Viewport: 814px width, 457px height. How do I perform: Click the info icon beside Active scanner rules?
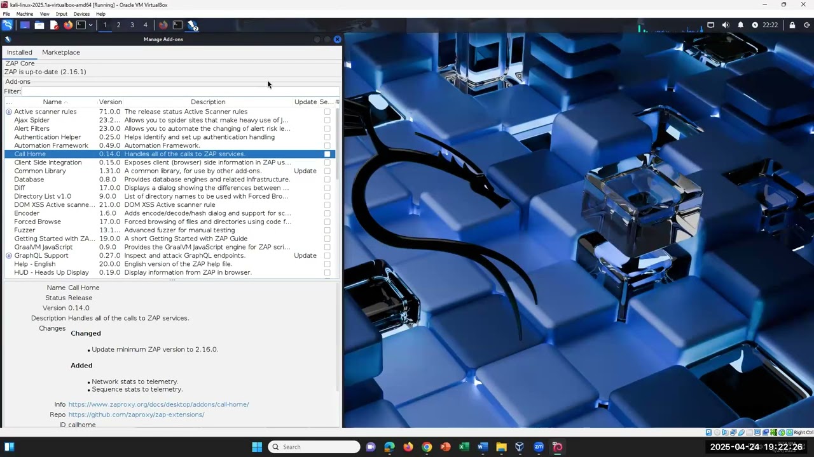(9, 112)
